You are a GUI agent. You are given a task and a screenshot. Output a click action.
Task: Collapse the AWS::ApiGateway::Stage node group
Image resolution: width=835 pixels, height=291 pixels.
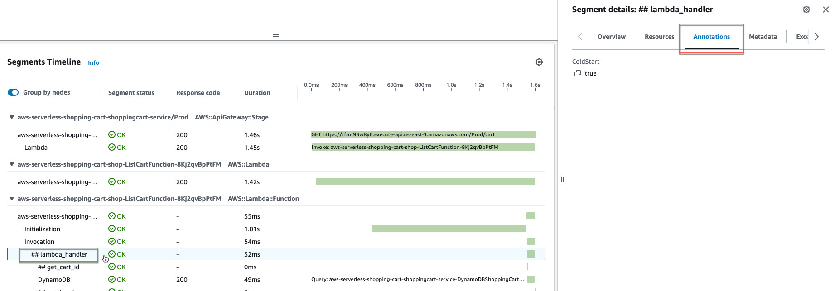[12, 117]
